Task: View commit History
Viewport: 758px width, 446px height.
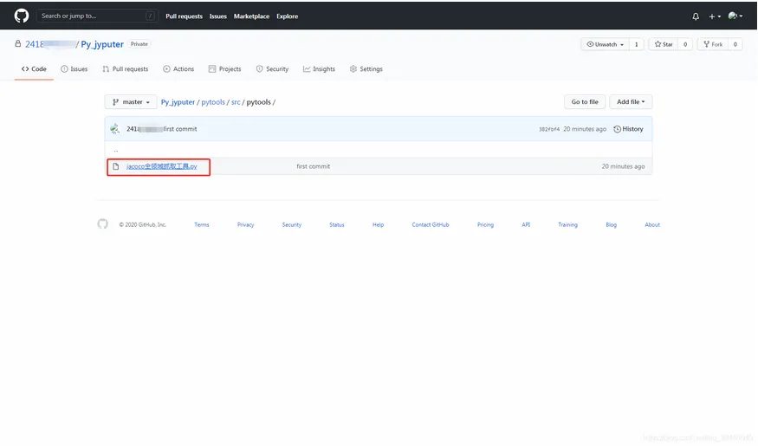Action: [x=628, y=129]
